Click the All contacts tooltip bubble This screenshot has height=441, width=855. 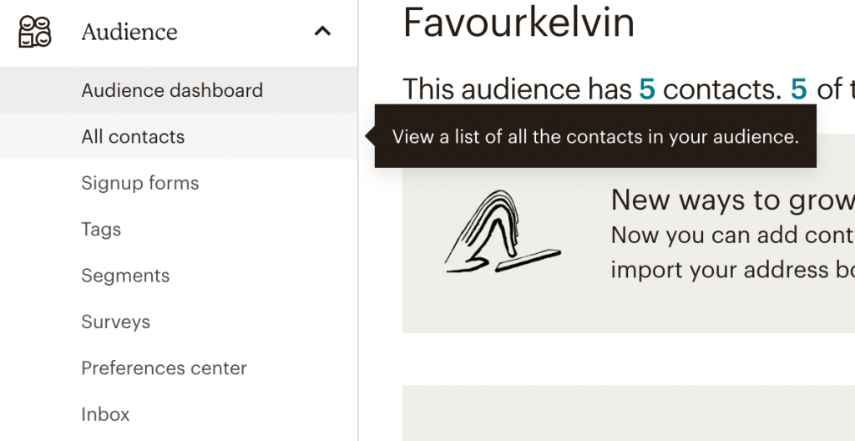click(594, 136)
